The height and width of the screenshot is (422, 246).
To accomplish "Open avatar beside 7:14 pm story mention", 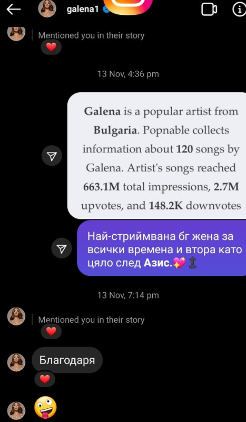I will [x=16, y=316].
